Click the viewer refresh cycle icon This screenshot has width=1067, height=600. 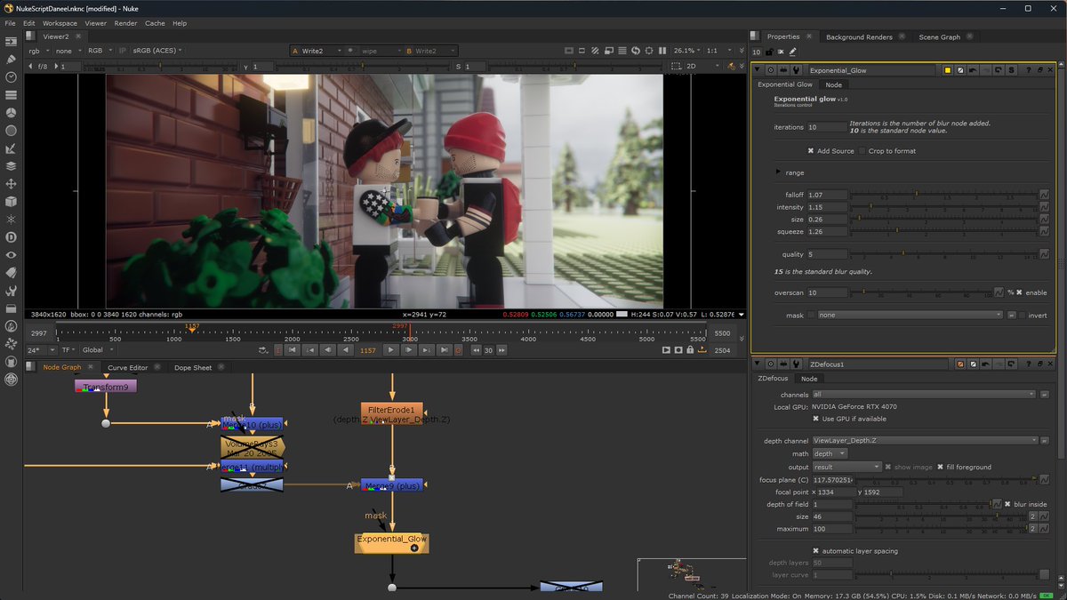click(x=636, y=51)
